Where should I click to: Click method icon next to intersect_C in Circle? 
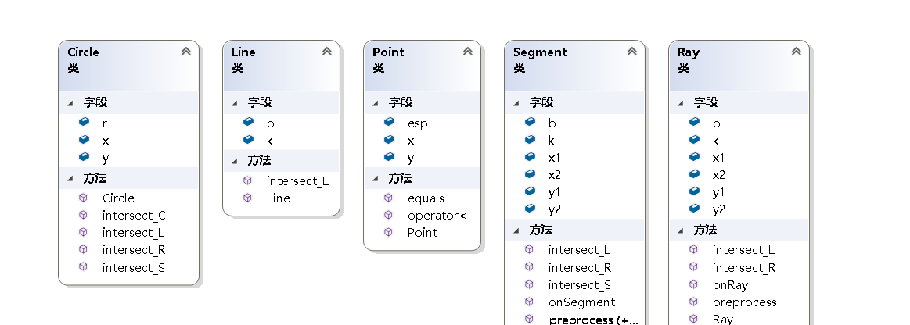(84, 215)
